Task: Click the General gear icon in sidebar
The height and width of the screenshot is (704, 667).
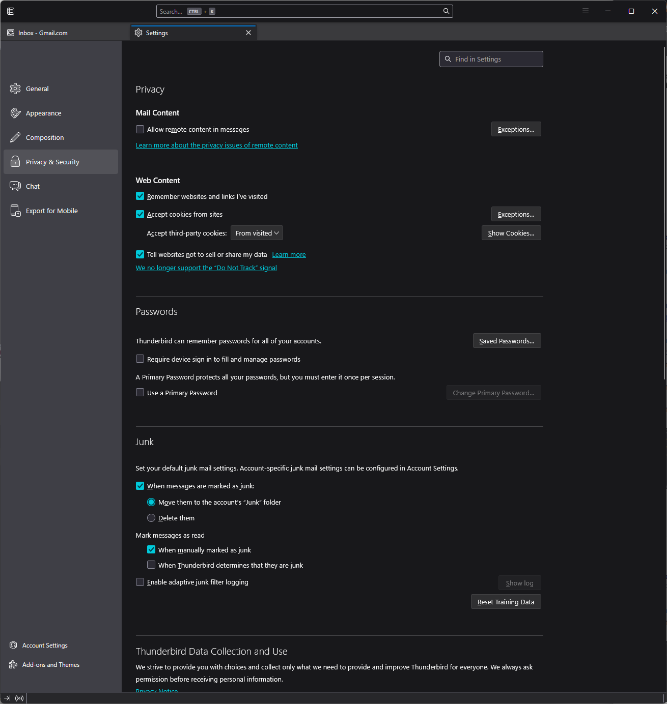Action: click(15, 89)
